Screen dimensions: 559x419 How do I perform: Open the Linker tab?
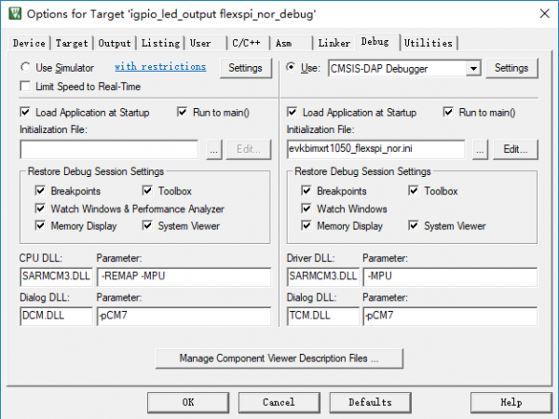tap(334, 43)
